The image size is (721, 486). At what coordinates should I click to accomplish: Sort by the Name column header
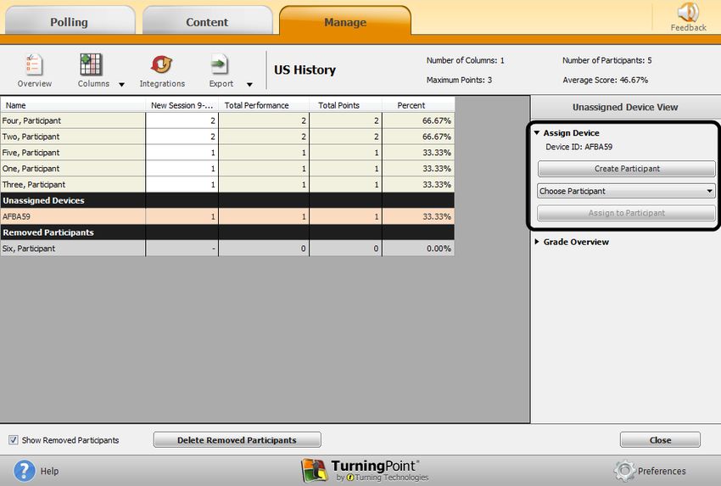coord(73,105)
